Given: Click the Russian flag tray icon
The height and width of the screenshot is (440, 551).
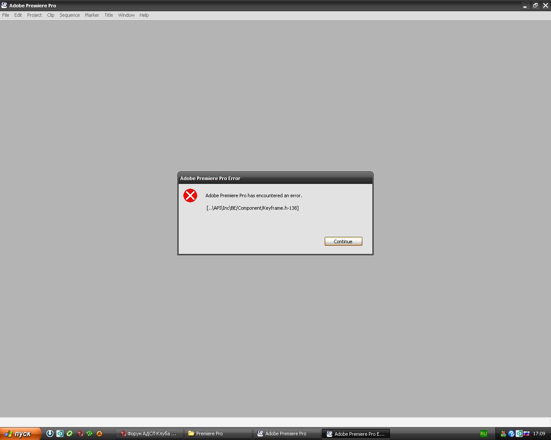Looking at the screenshot, I should 526,434.
